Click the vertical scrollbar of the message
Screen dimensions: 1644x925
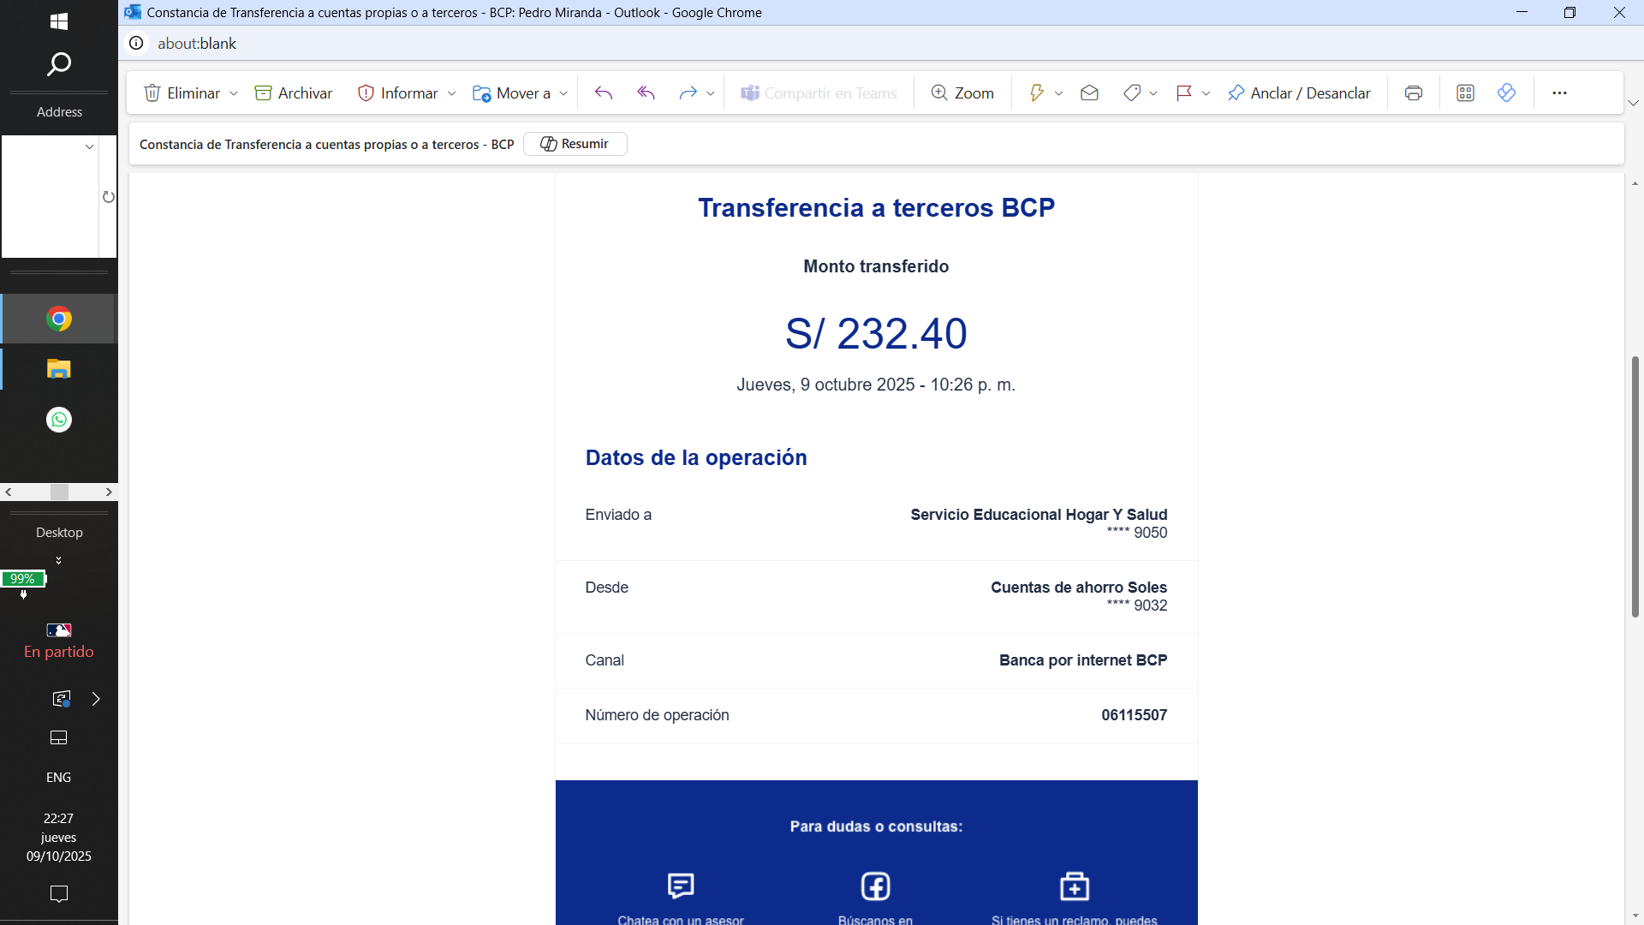1635,486
